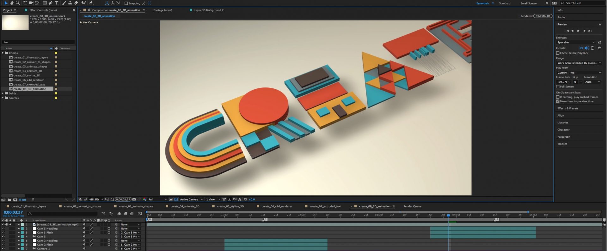The width and height of the screenshot is (607, 251).
Task: Select the Pan Behind anchor point tool
Action: [x=37, y=3]
